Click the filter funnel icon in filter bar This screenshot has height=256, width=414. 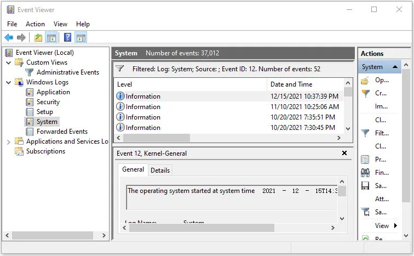[x=120, y=69]
